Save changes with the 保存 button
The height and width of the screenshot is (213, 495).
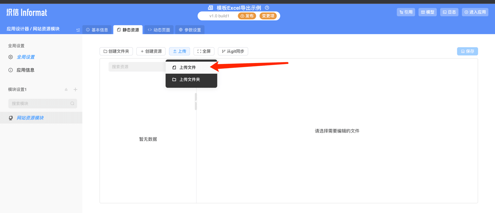467,51
